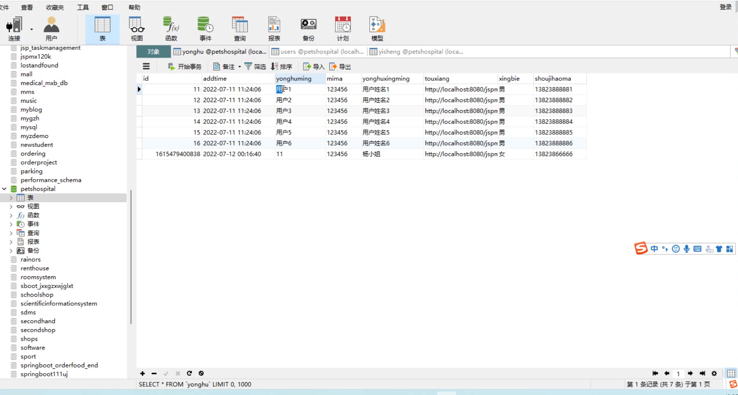738x395 pixels.
Task: Go to the last page of records
Action: pos(702,373)
